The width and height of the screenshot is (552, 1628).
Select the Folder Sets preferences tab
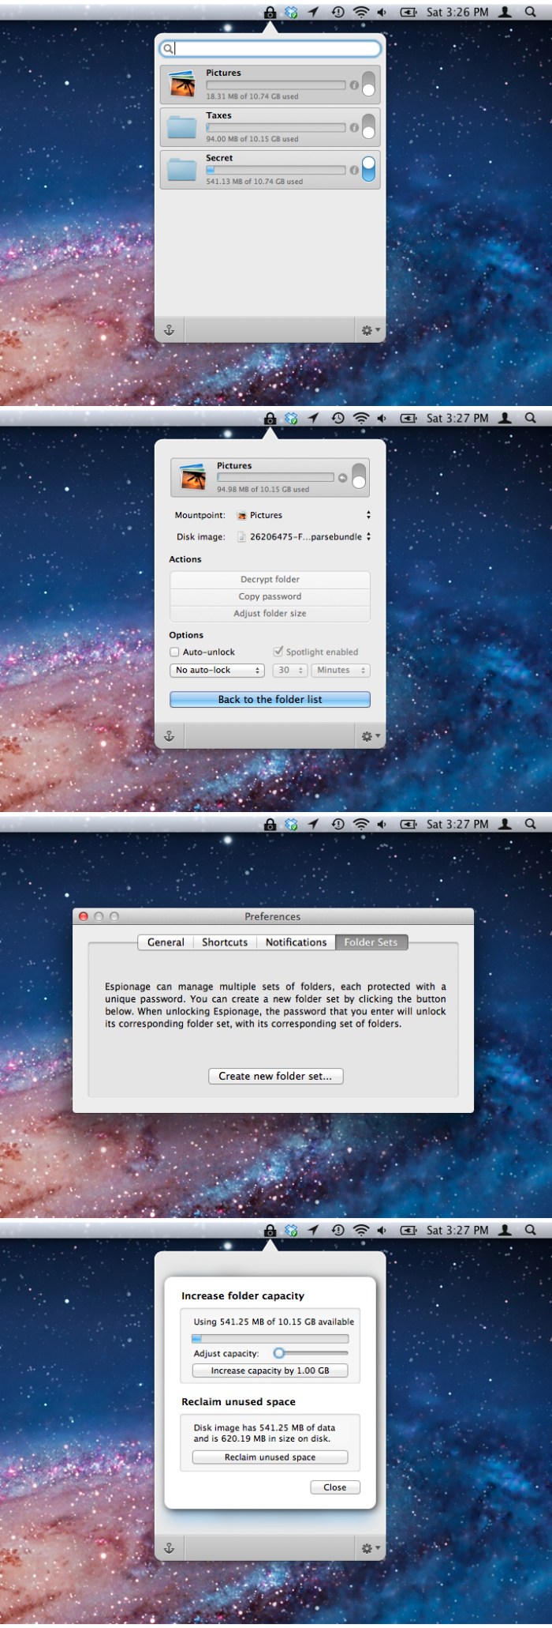tap(371, 942)
